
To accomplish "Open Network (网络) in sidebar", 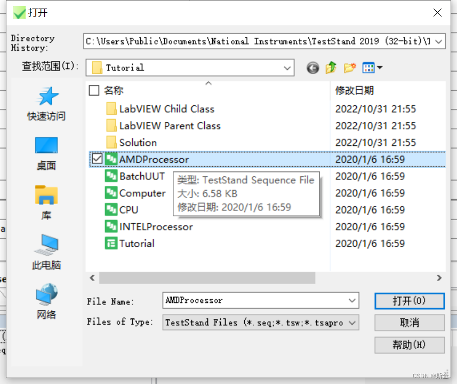I will [46, 301].
